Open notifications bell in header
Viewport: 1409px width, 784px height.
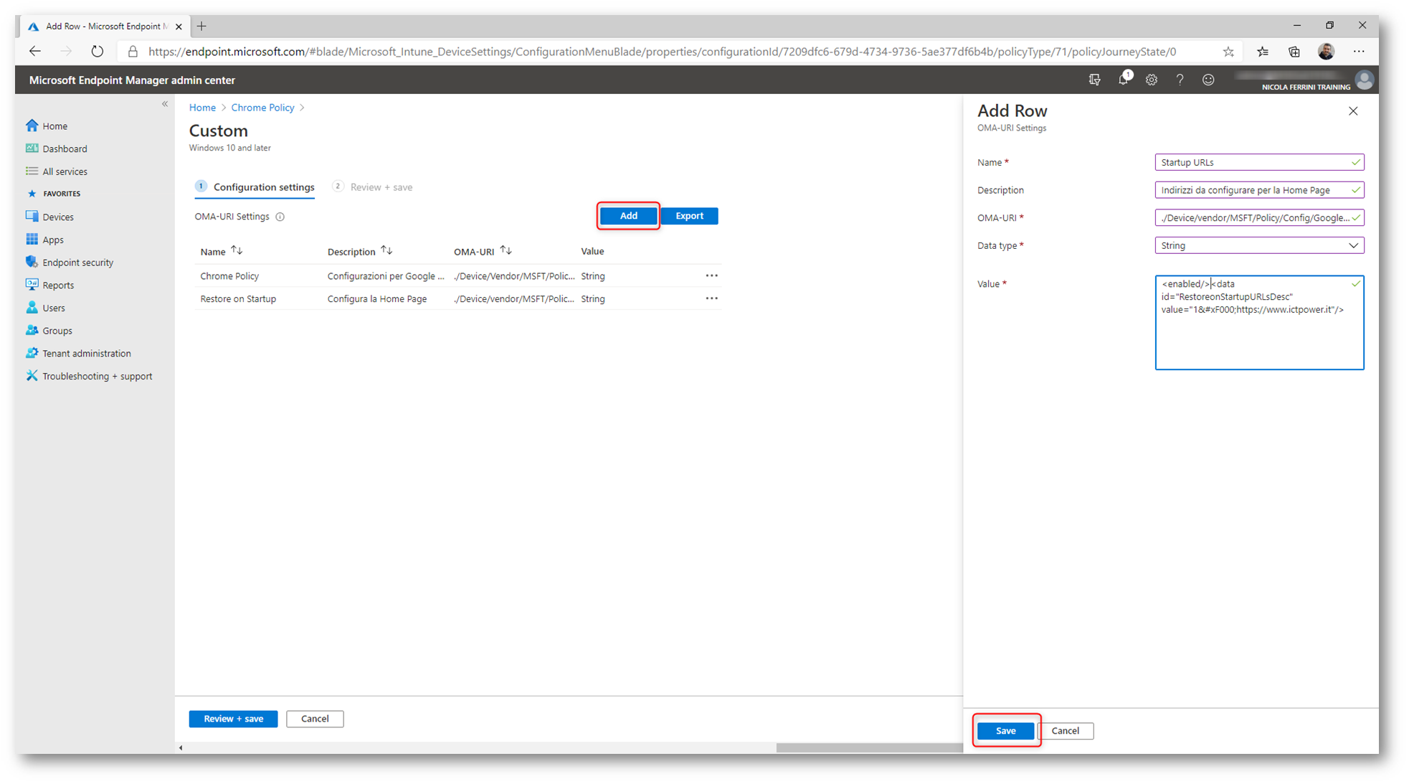coord(1123,80)
